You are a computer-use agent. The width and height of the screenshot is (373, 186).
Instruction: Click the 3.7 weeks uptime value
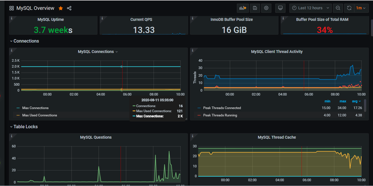53,30
